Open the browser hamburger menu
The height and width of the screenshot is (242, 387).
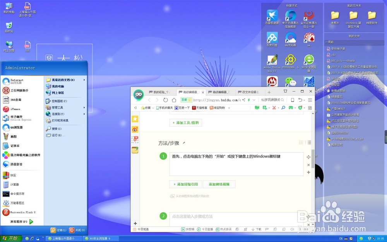tap(310, 100)
